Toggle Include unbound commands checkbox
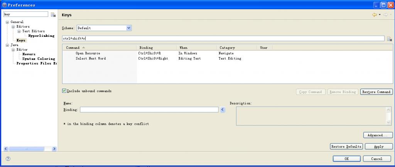This screenshot has width=395, height=167. point(64,91)
